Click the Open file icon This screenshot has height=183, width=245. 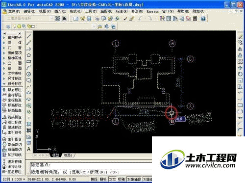pyautogui.click(x=82, y=19)
